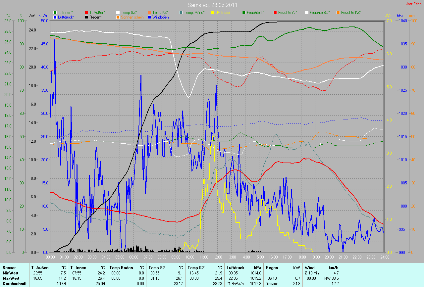Click the orange Sonnenschein legend marker
The image size is (424, 287).
(118, 17)
